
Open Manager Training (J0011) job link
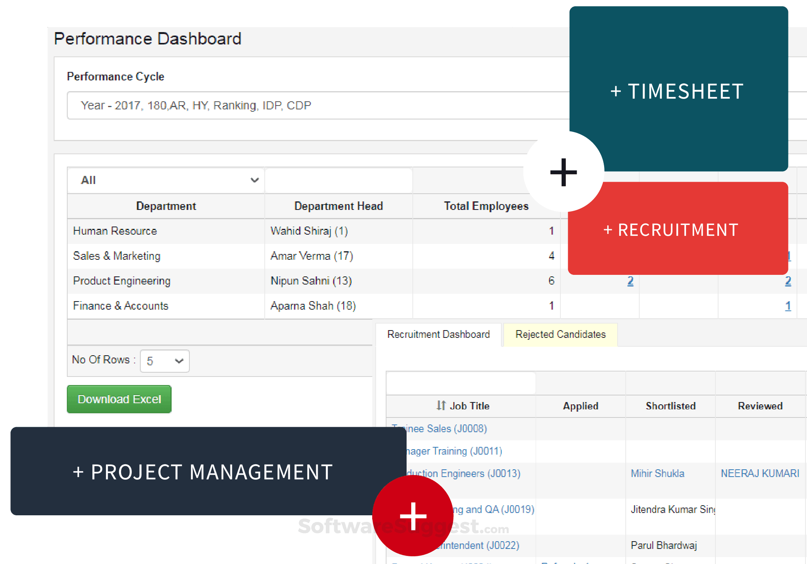(454, 451)
